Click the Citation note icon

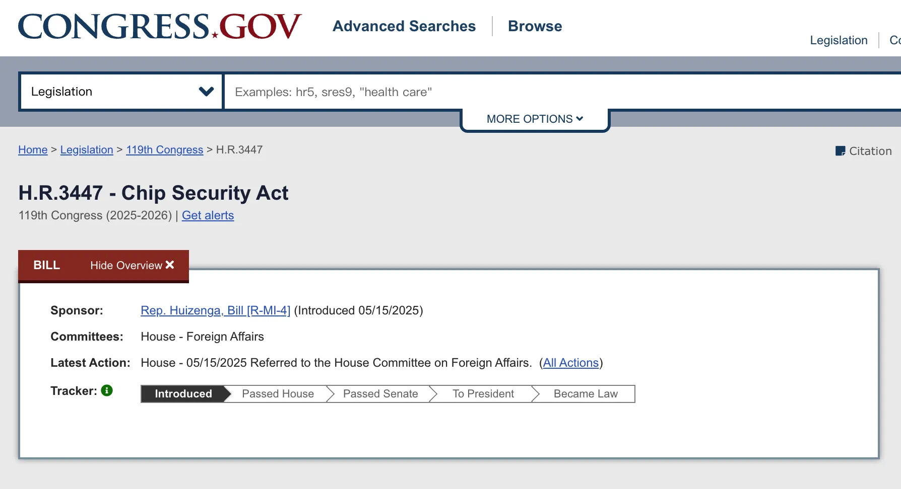point(840,151)
